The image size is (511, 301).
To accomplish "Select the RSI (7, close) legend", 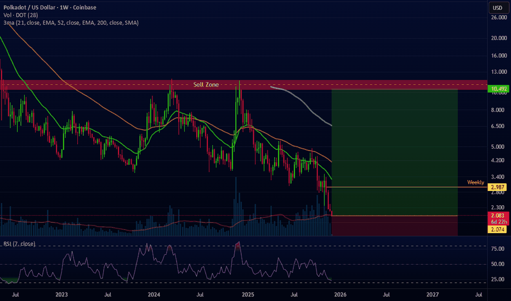I will tap(20, 244).
